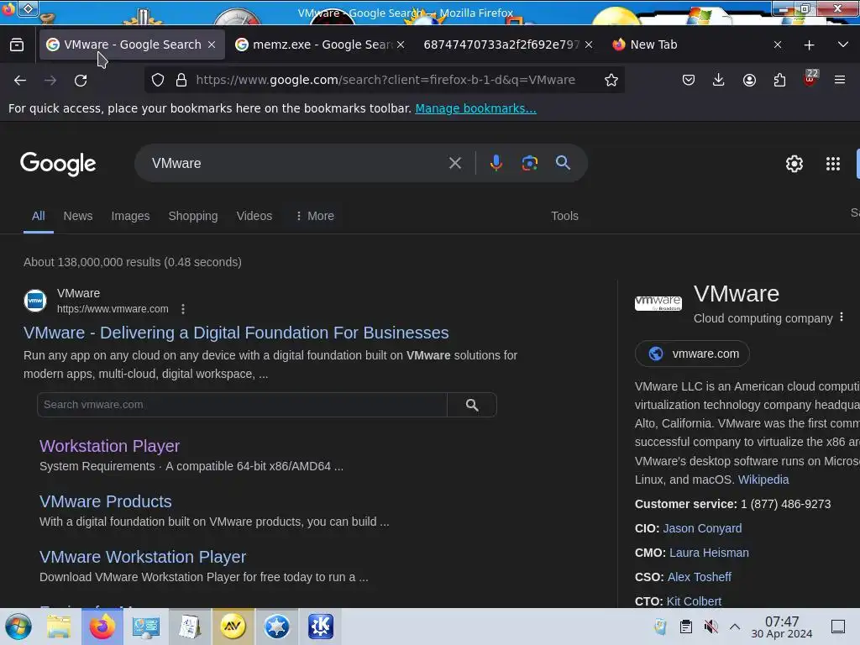Open the Google apps grid
Screen dimensions: 860x645
pos(832,164)
